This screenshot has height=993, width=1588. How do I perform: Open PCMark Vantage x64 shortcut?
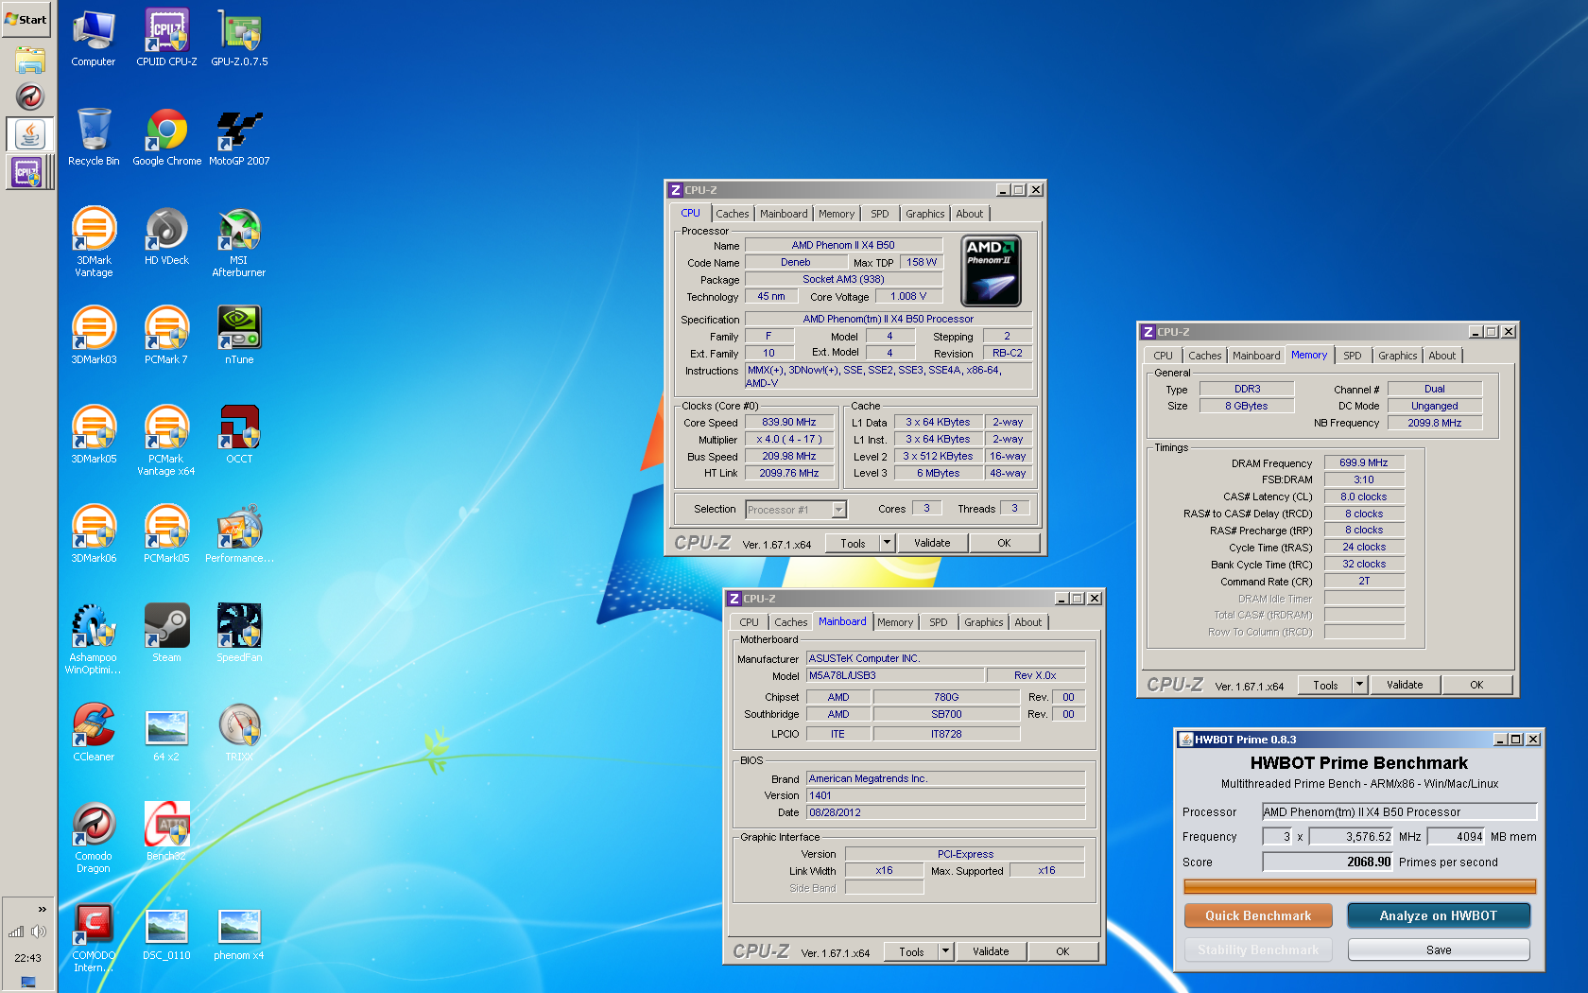[166, 441]
